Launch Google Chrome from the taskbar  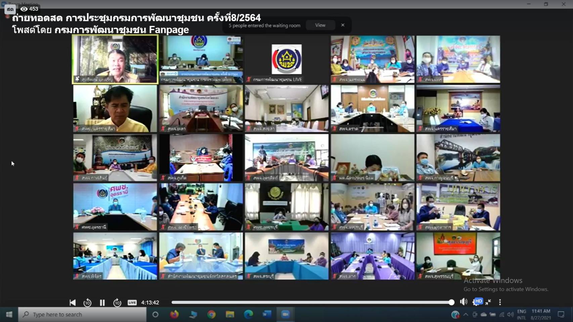(x=211, y=315)
